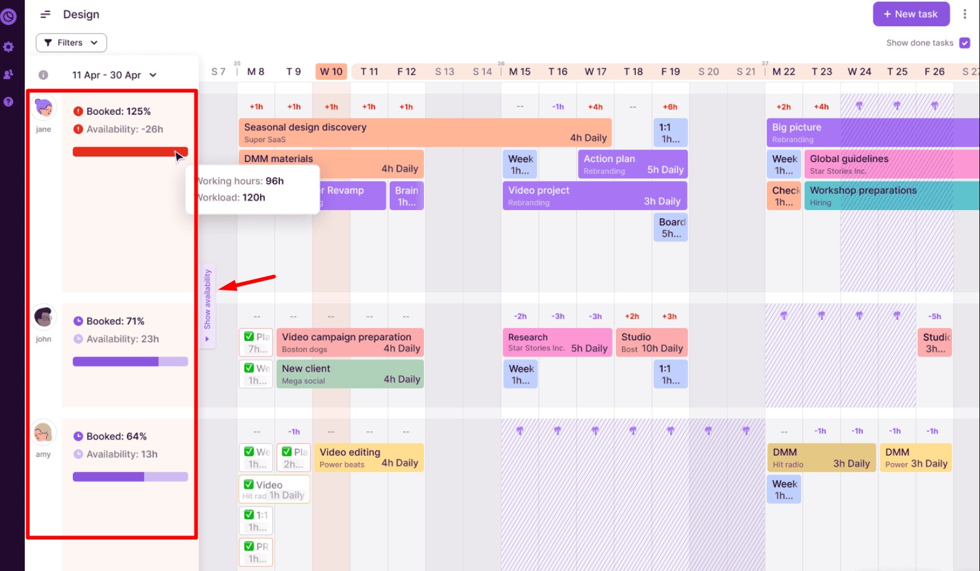The height and width of the screenshot is (571, 980).
Task: Click the info icon beside date range
Action: [x=43, y=75]
